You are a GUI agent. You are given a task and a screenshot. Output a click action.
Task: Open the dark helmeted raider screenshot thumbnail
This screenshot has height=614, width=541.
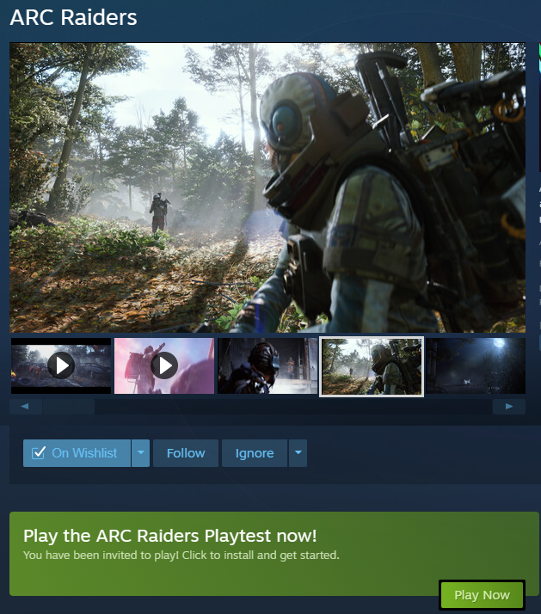(x=267, y=365)
